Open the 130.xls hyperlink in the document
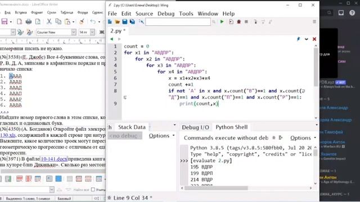Viewport: 360px width, 202px height. pyautogui.click(x=8, y=135)
